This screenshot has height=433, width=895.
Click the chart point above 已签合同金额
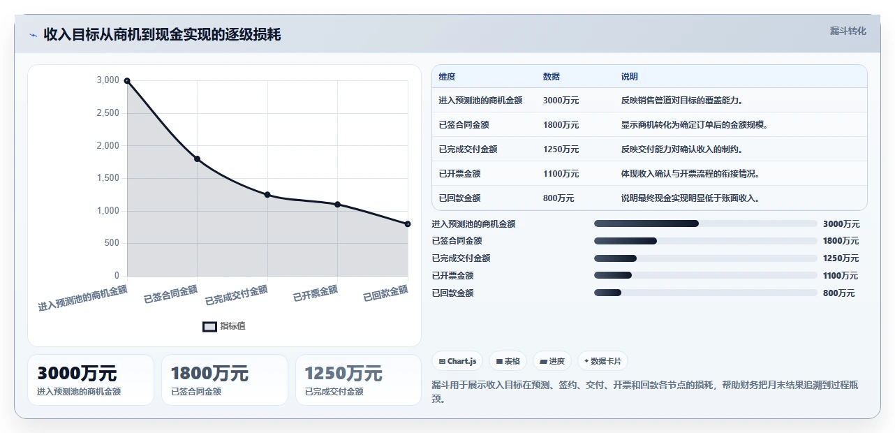point(197,159)
